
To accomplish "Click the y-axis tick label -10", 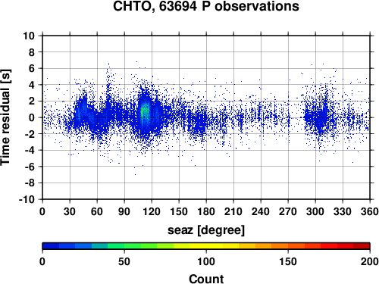I will tap(27, 199).
